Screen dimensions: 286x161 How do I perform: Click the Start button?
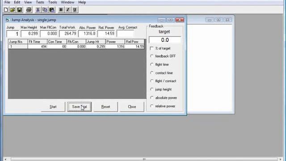click(53, 107)
